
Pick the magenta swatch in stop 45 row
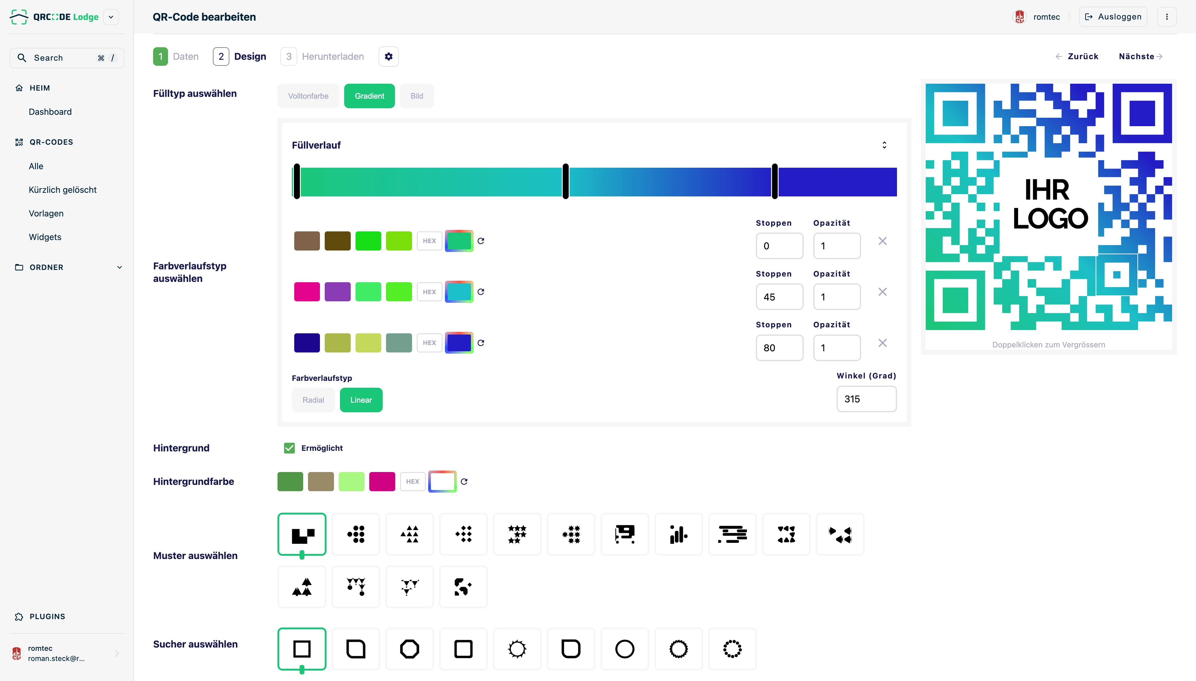point(307,292)
